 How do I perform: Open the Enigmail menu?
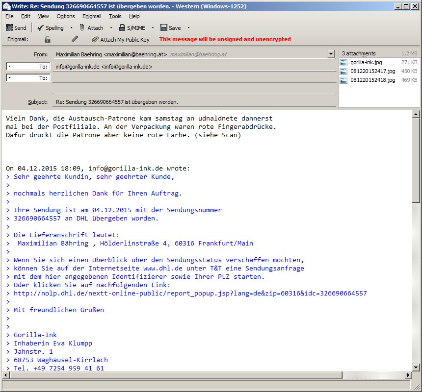click(92, 16)
